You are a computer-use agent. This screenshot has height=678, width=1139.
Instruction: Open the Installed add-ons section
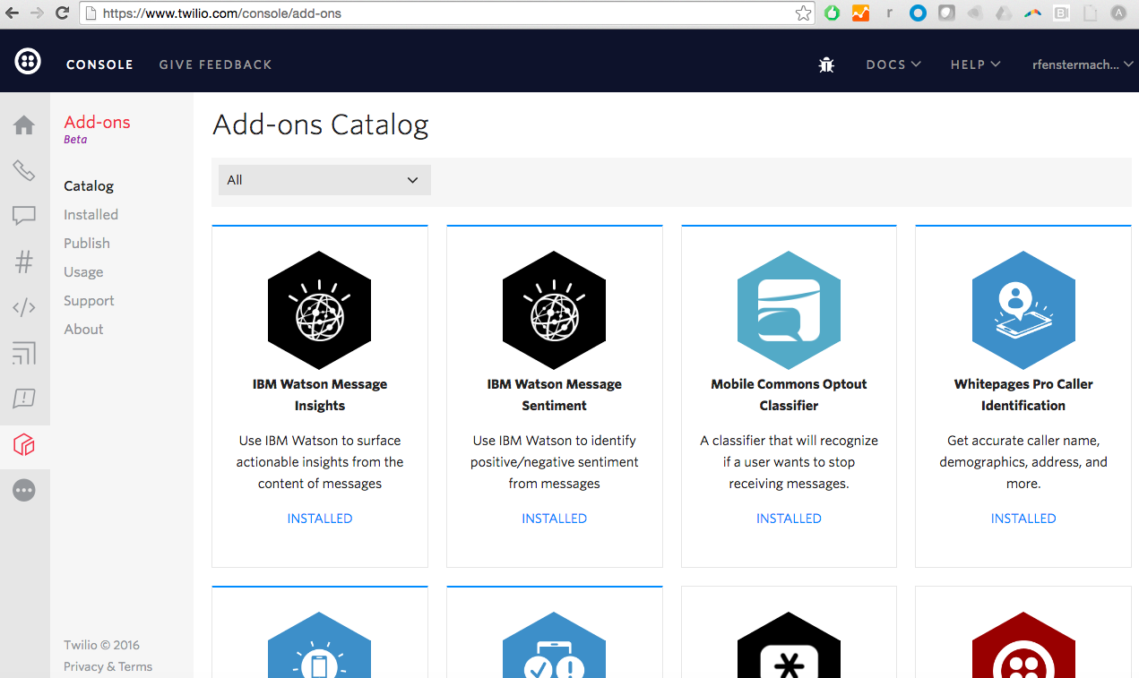tap(91, 215)
